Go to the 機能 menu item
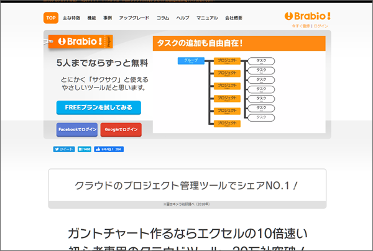Viewport: 373px width, 251px height. (92, 17)
